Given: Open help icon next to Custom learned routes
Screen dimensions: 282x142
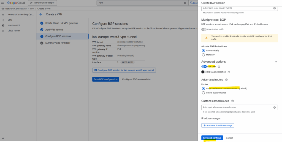Looking at the screenshot, I should click(x=232, y=101).
